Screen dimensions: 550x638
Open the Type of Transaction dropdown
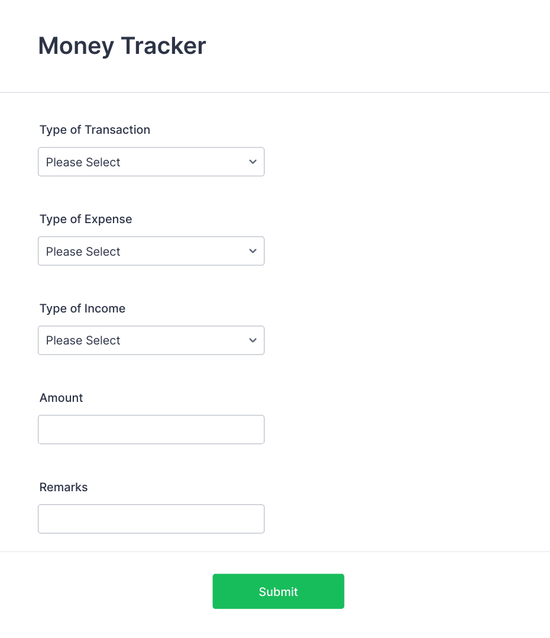click(x=151, y=162)
